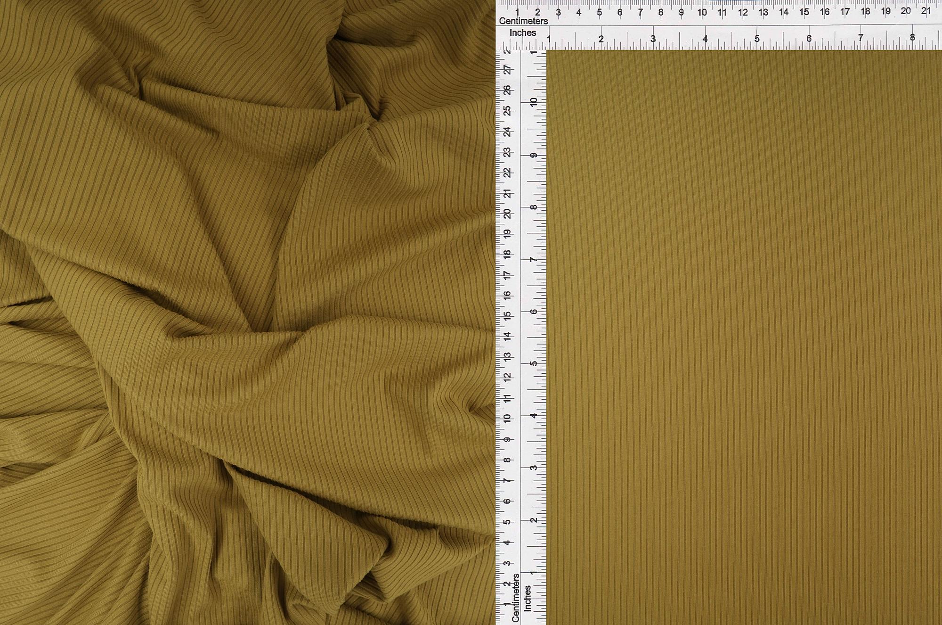
Task: Click the 5 mark on vertical inches ruler
Action: click(534, 364)
